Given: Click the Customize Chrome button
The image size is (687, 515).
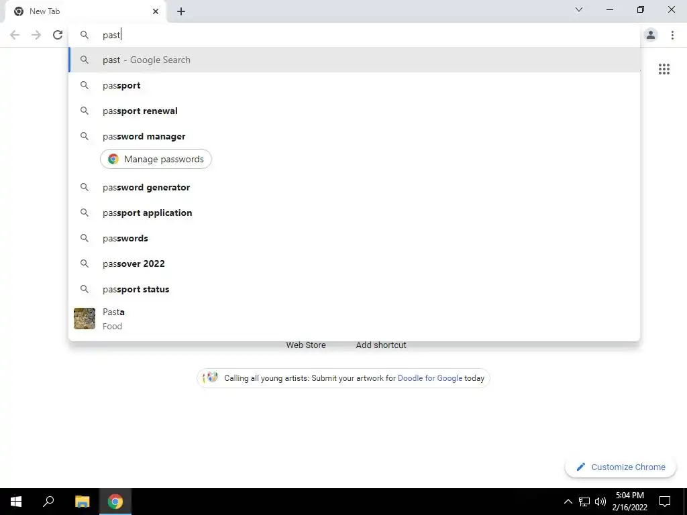Looking at the screenshot, I should (621, 467).
